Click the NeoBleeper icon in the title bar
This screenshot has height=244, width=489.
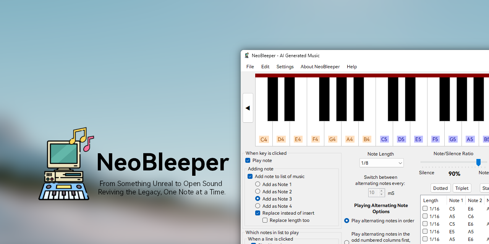[246, 55]
